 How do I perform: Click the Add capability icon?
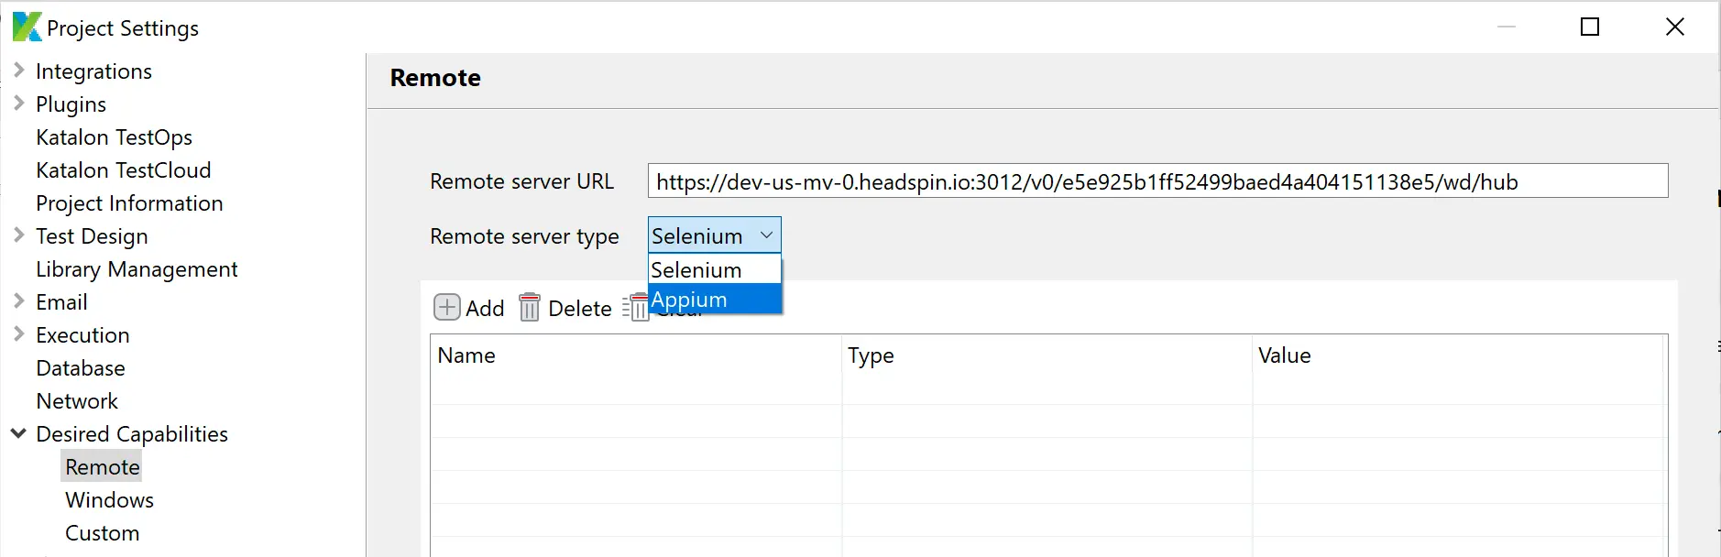[446, 307]
